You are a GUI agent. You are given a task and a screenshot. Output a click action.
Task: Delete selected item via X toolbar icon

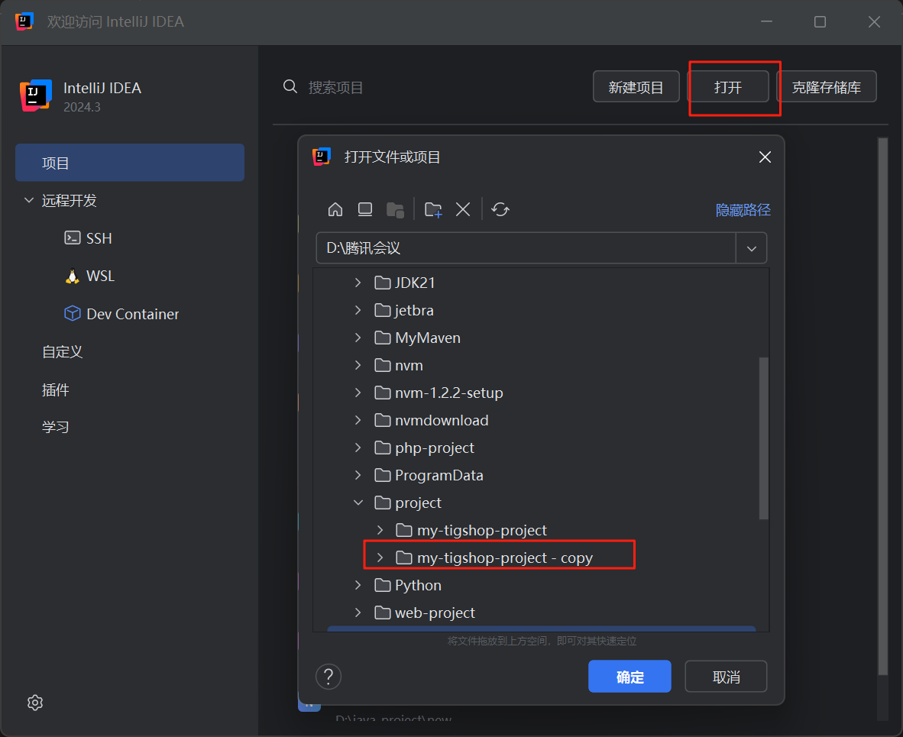(463, 209)
